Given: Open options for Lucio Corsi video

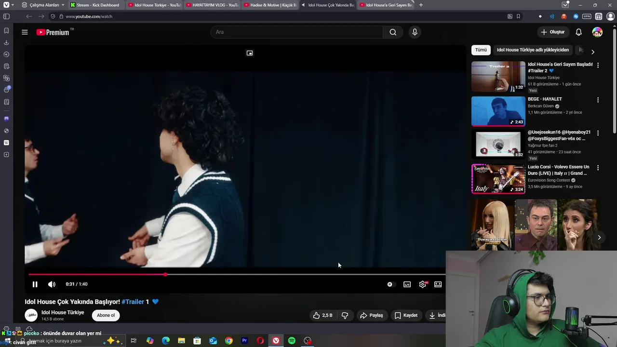Looking at the screenshot, I should pyautogui.click(x=598, y=168).
